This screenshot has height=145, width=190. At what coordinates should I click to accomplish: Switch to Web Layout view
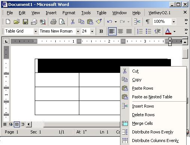(x=11, y=124)
